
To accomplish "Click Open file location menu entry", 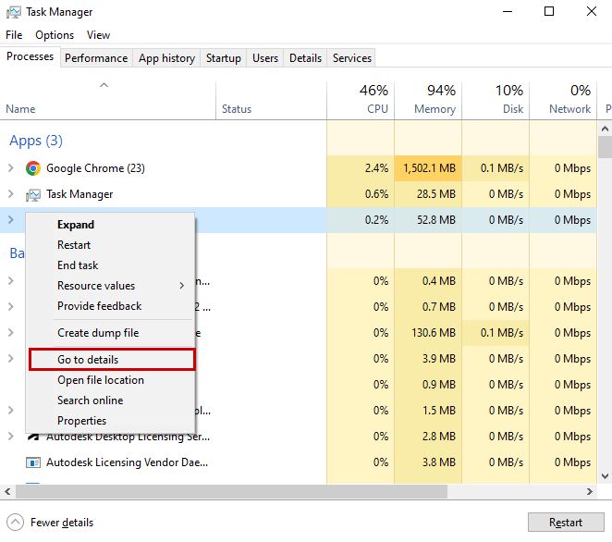I will [x=101, y=380].
